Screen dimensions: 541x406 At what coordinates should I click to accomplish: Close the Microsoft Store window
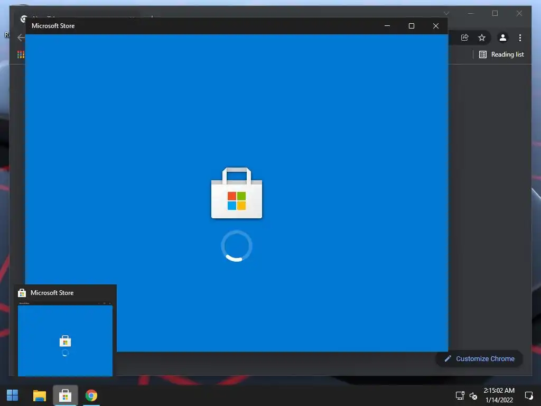(x=436, y=26)
